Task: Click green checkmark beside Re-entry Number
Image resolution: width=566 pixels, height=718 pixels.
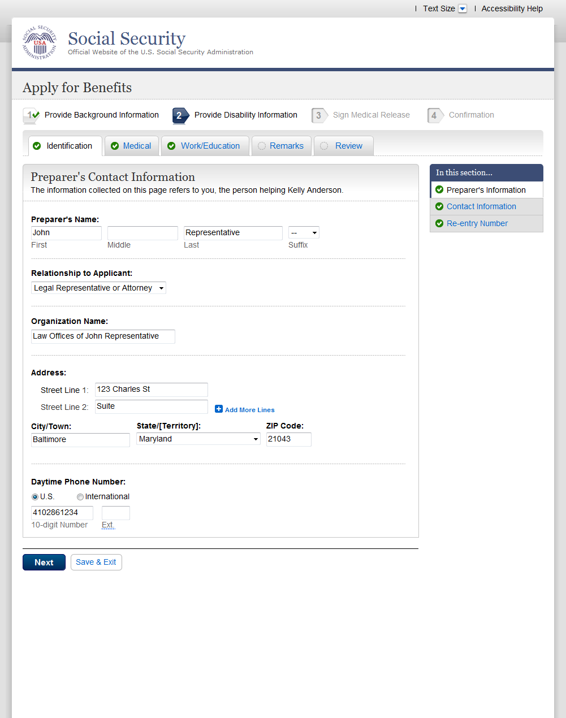Action: (439, 223)
